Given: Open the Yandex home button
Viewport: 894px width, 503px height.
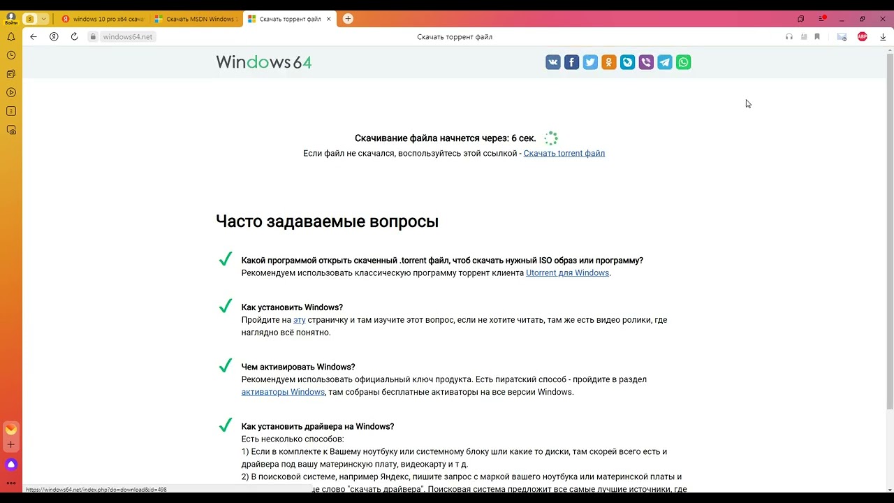Looking at the screenshot, I should tap(54, 37).
